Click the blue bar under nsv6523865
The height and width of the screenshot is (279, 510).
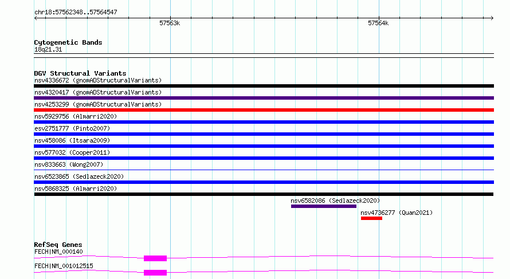[264, 182]
